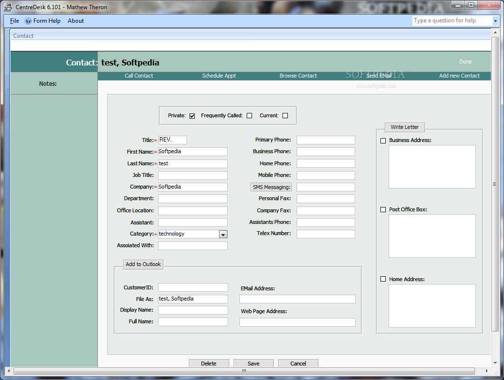Expand the Category dropdown arrow
Screen dimensions: 504x380
pyautogui.click(x=223, y=235)
